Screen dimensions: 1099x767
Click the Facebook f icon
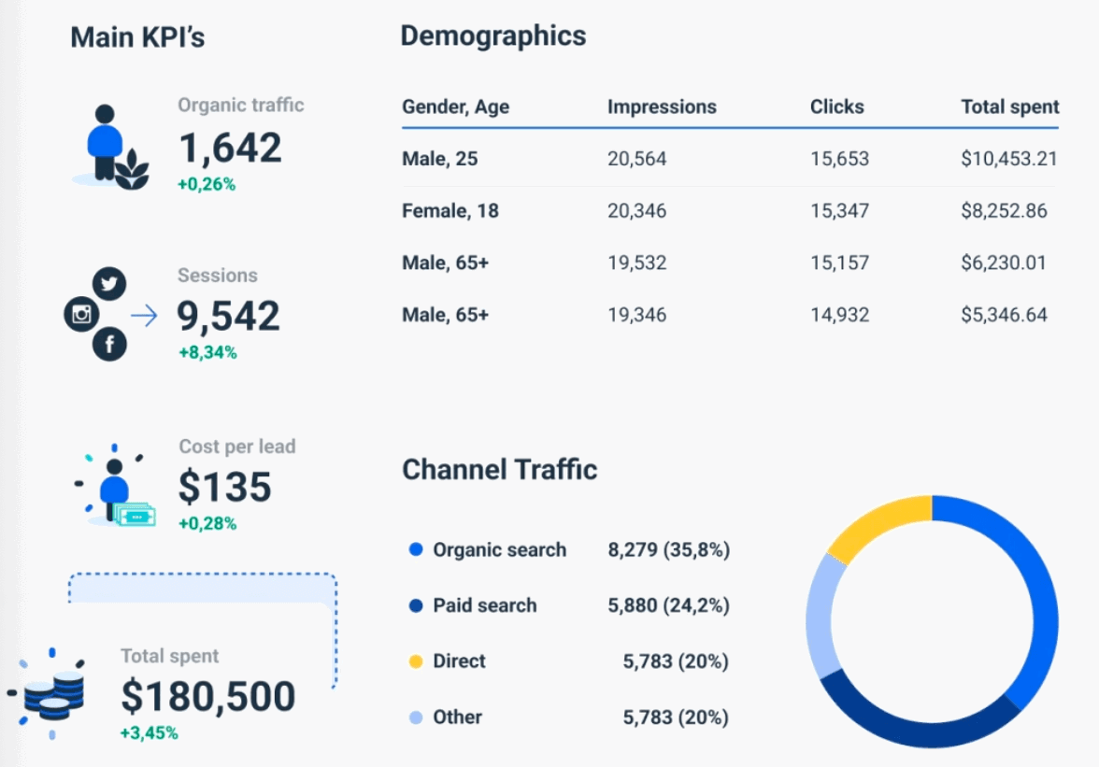click(109, 344)
